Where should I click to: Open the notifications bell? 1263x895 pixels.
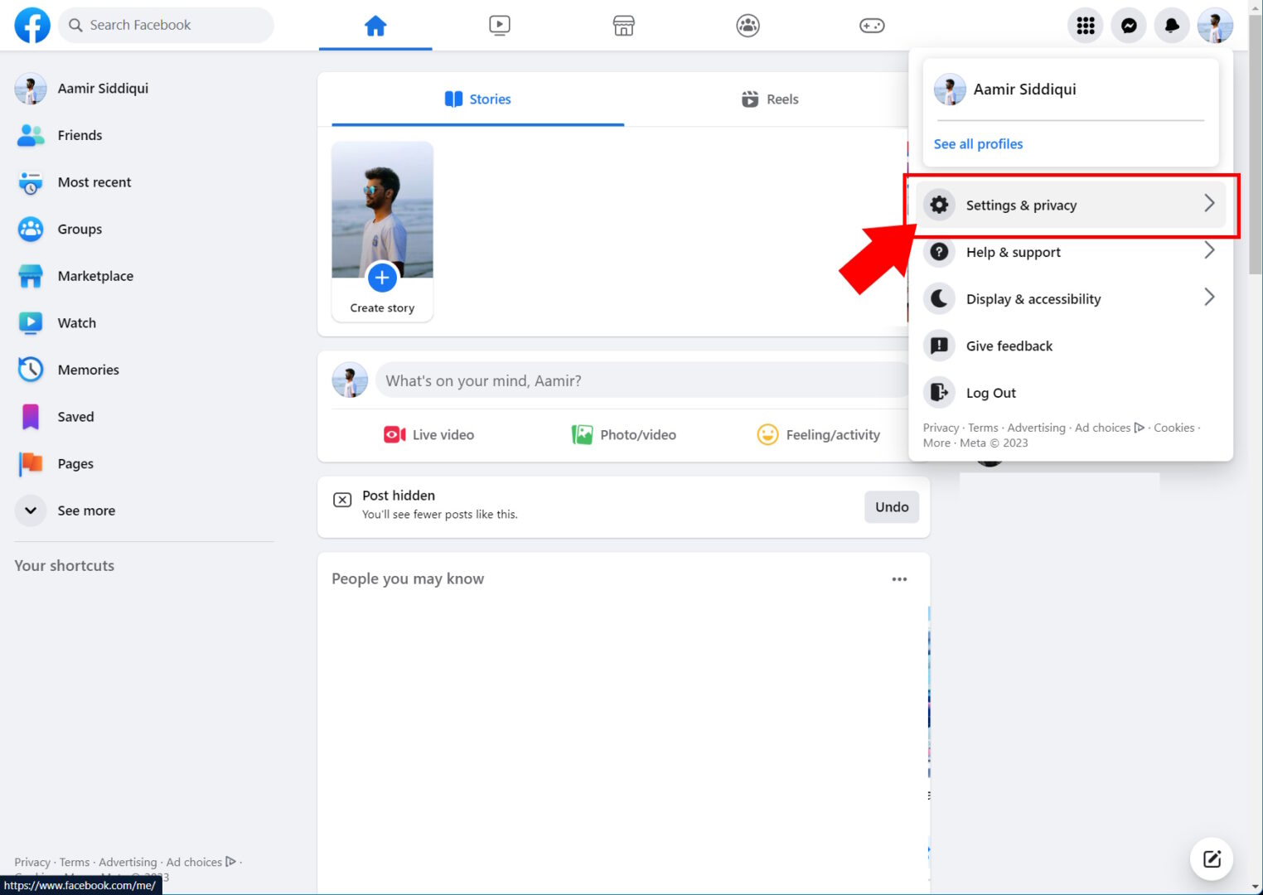[x=1171, y=25]
